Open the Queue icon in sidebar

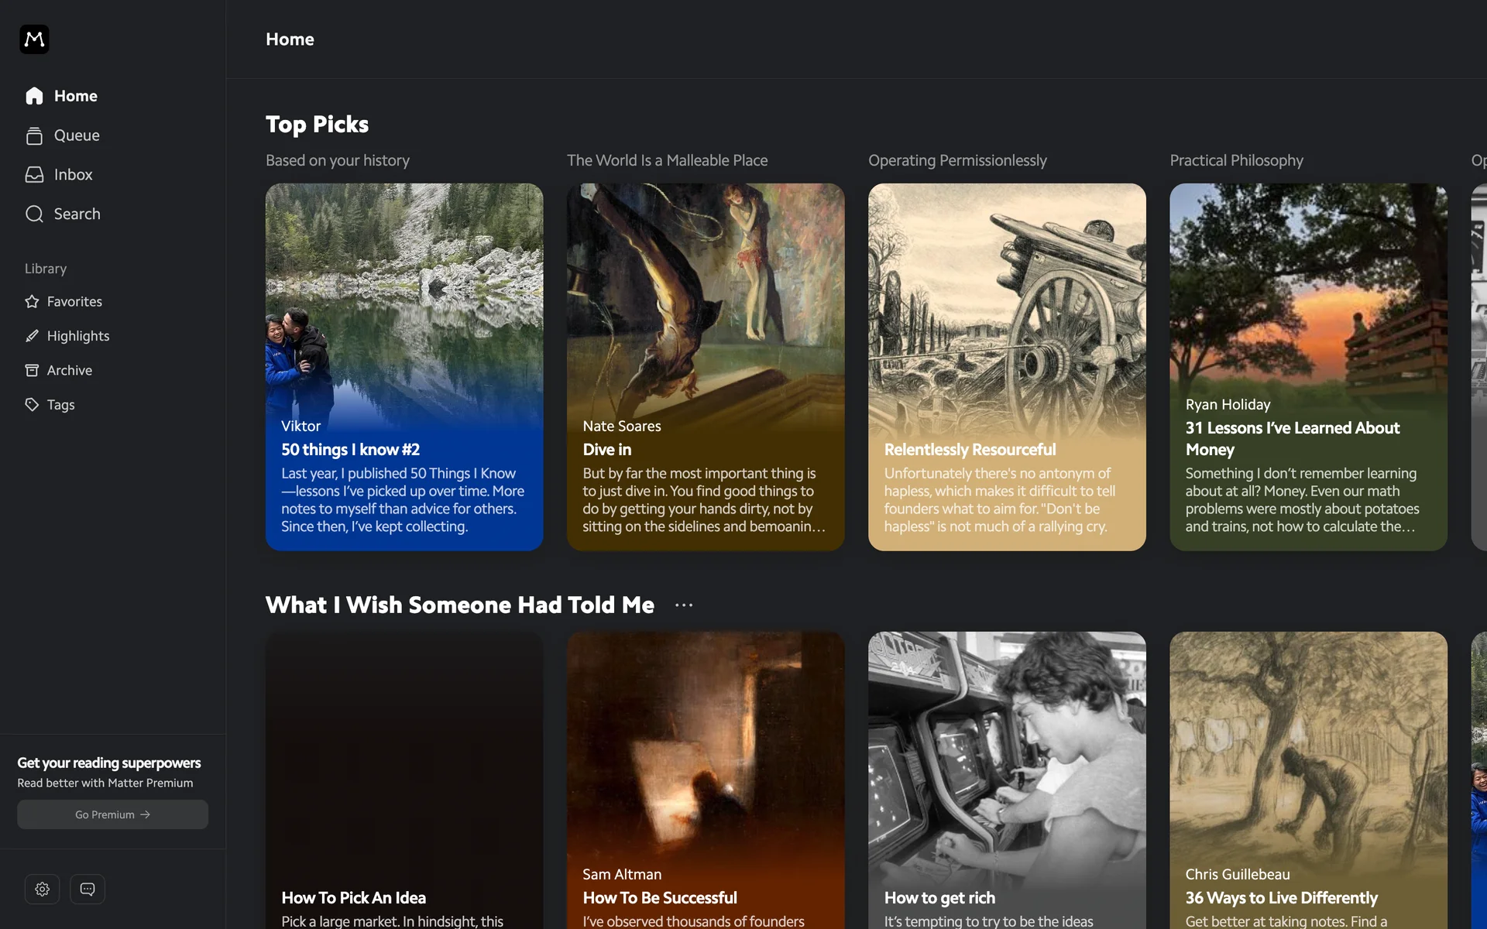coord(34,135)
